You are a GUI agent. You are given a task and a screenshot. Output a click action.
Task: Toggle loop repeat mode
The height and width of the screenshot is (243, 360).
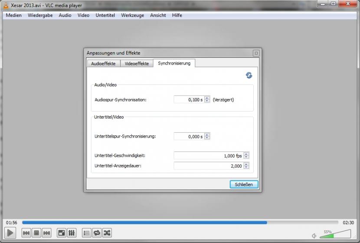click(97, 233)
